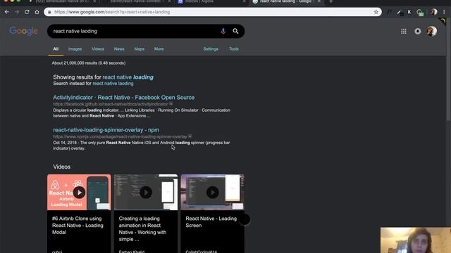Open the browser home page icon
The height and width of the screenshot is (253, 451).
coord(37,12)
